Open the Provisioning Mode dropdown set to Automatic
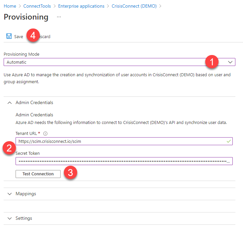 [x=120, y=62]
